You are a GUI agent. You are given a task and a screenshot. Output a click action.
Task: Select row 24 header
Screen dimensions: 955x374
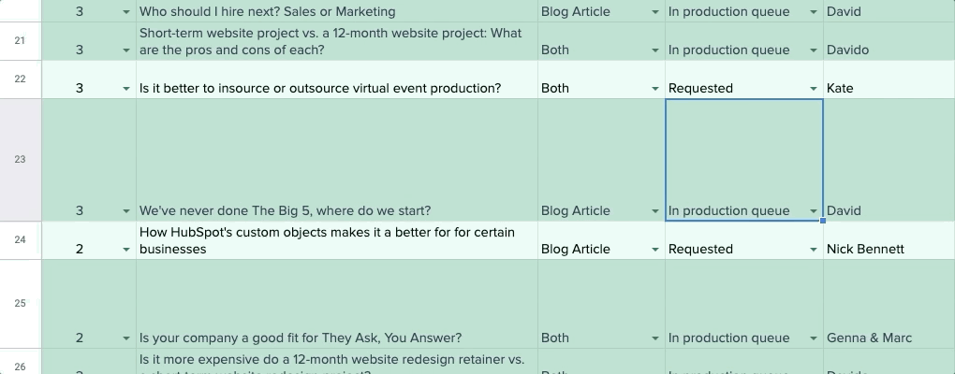coord(20,240)
